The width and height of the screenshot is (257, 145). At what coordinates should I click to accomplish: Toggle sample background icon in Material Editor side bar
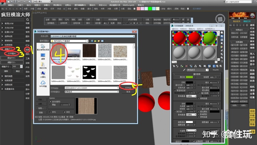click(222, 40)
